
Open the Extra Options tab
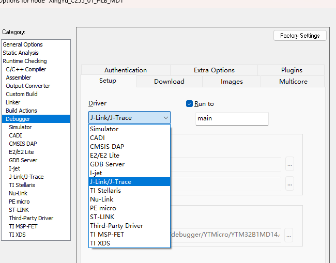[x=214, y=70]
